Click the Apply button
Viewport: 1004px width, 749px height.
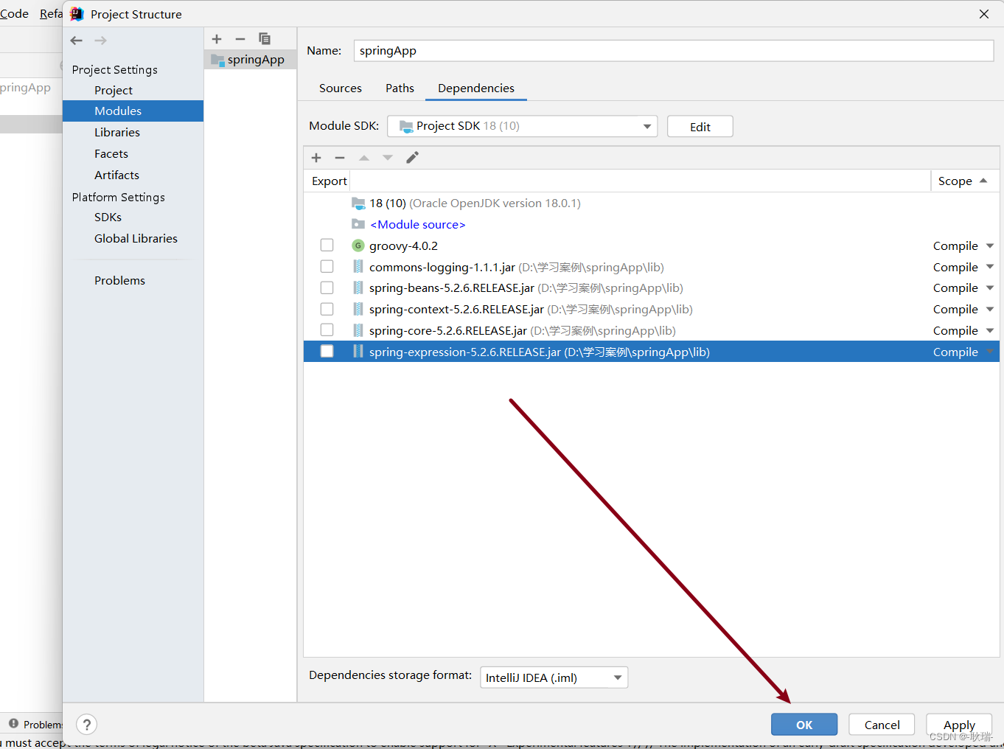(x=959, y=725)
